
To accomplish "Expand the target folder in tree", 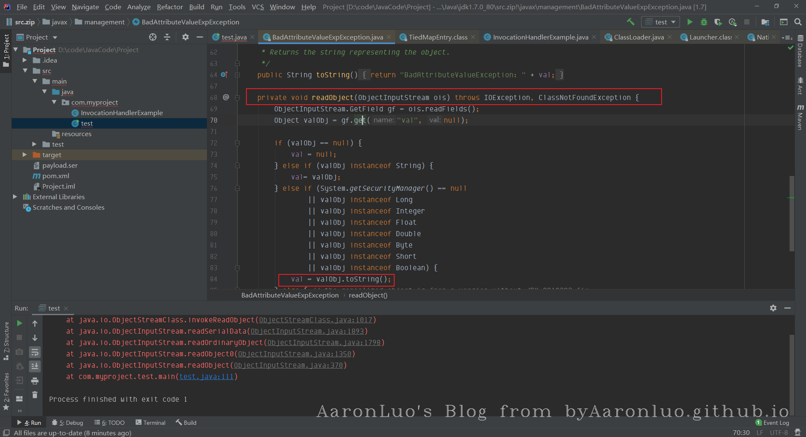I will 25,155.
